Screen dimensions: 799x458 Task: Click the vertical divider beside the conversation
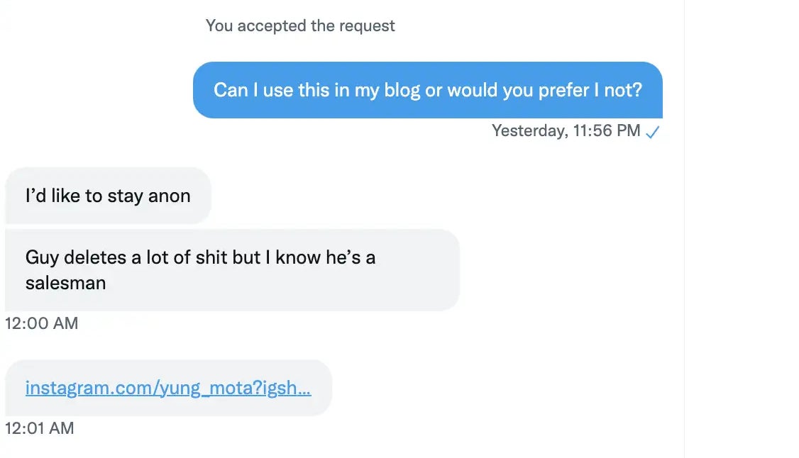(x=684, y=227)
